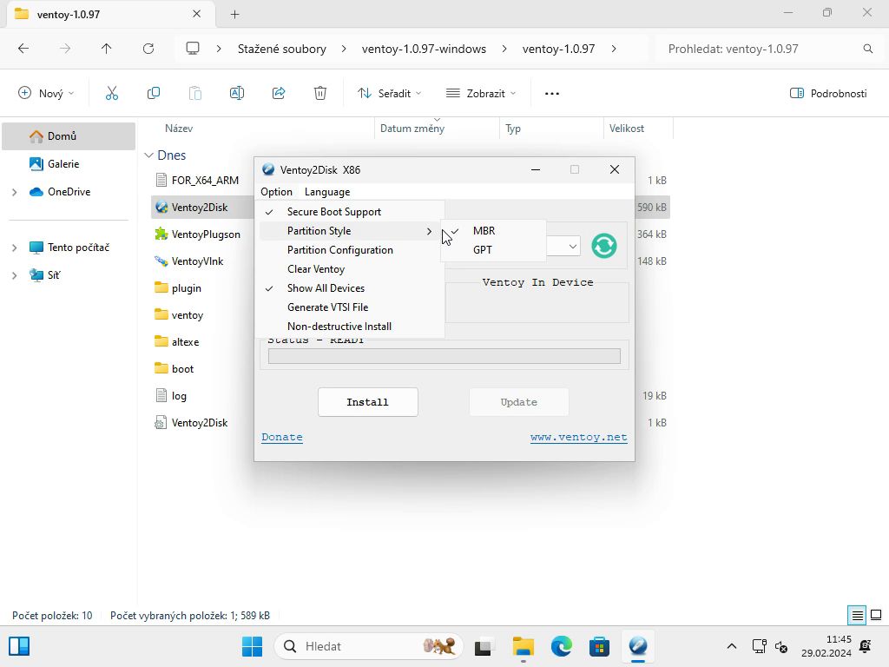Open Microsoft Store from taskbar
Screen dimensions: 889x667
(599, 646)
